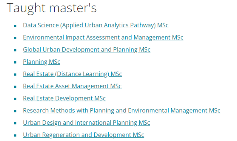This screenshot has height=141, width=237.
Task: Open Data Science (Applied Urban Analytics Pathway) MSc link
Action: tap(96, 25)
